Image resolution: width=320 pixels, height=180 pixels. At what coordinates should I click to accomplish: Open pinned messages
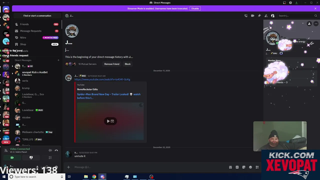pyautogui.click(x=259, y=16)
